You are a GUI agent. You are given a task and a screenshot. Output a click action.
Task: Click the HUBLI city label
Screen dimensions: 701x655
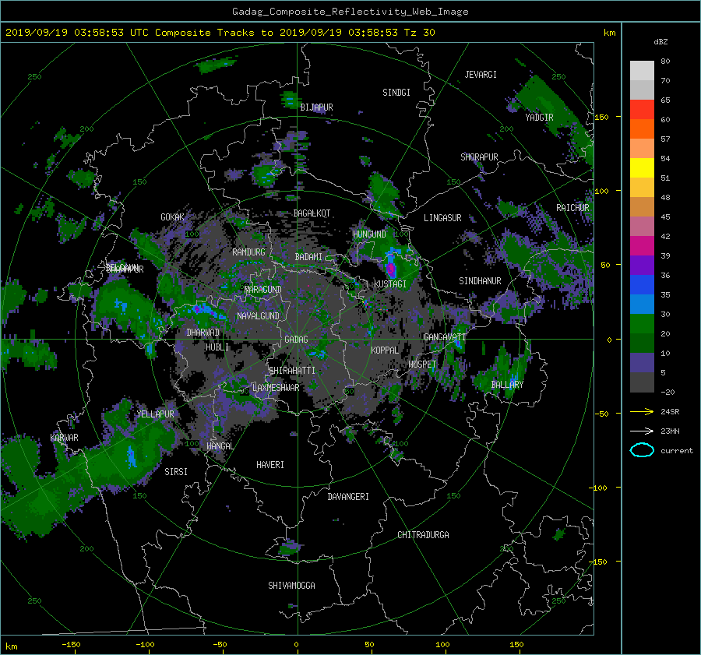pyautogui.click(x=217, y=347)
